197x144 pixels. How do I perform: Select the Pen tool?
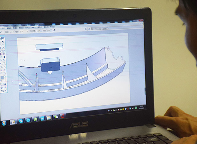[x=1, y=67]
